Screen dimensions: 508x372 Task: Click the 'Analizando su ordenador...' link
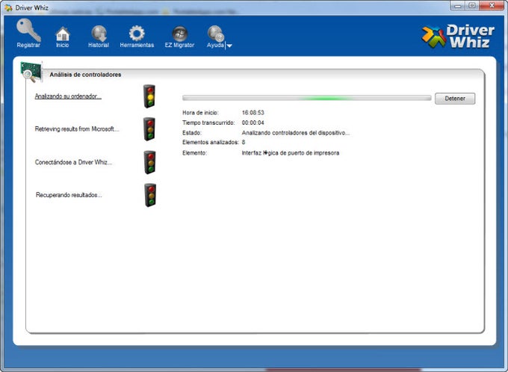68,96
